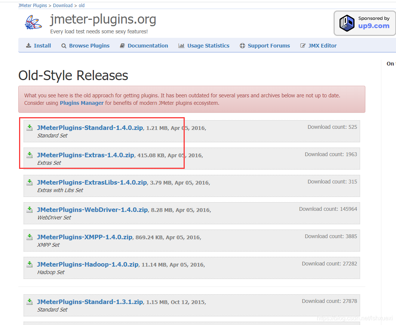This screenshot has height=325, width=396.
Task: Click the 'WebDriver Set' description
Action: (x=54, y=218)
